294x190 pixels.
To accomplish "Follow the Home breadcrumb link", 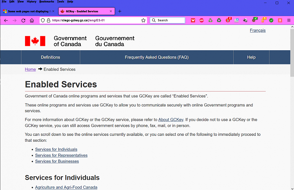I will [30, 69].
